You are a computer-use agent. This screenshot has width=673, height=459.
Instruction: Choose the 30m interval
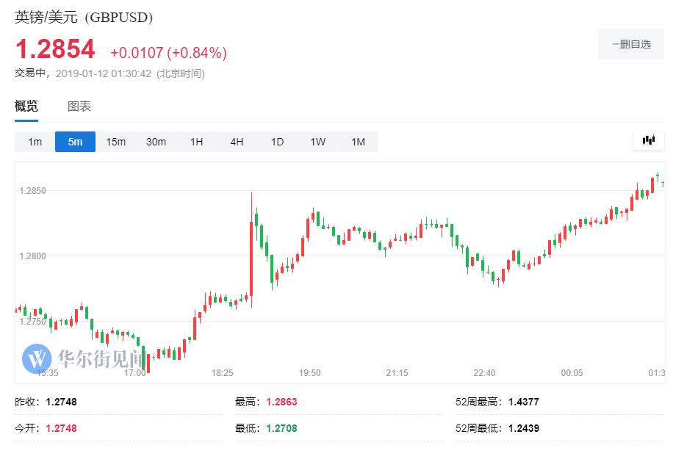tap(156, 142)
